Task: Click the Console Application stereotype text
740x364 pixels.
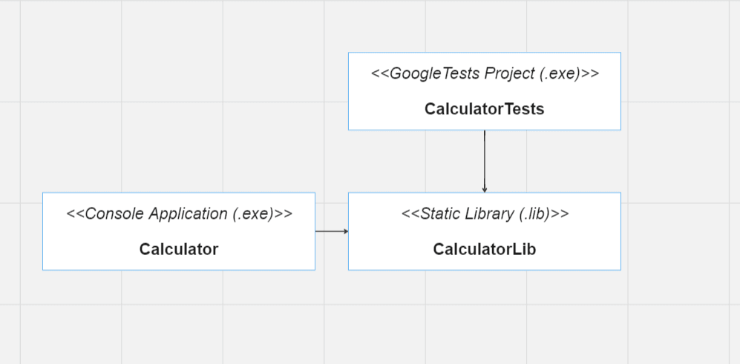Action: 179,214
